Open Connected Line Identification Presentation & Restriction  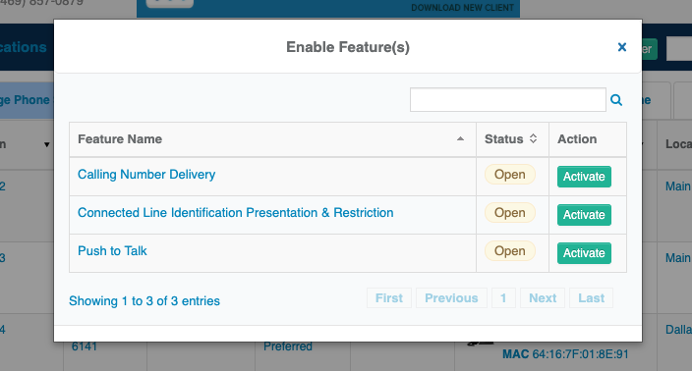pyautogui.click(x=236, y=213)
